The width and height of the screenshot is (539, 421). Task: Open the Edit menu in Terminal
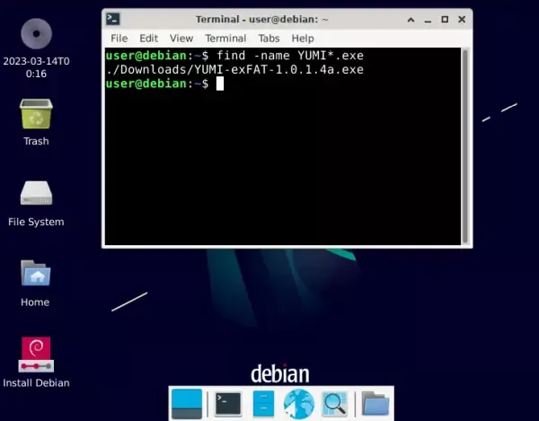tap(148, 39)
